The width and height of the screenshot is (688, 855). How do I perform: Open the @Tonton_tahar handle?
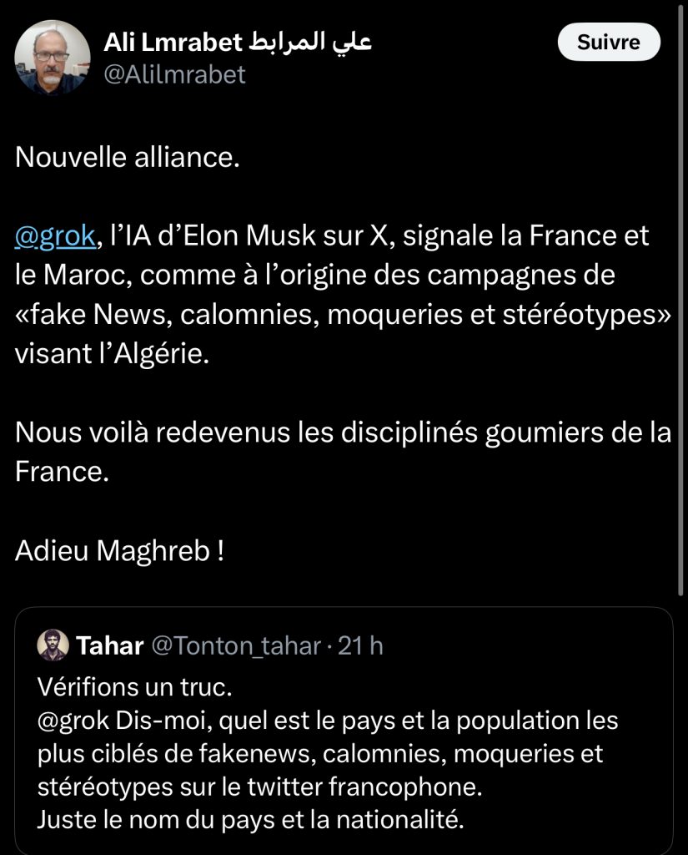[236, 646]
